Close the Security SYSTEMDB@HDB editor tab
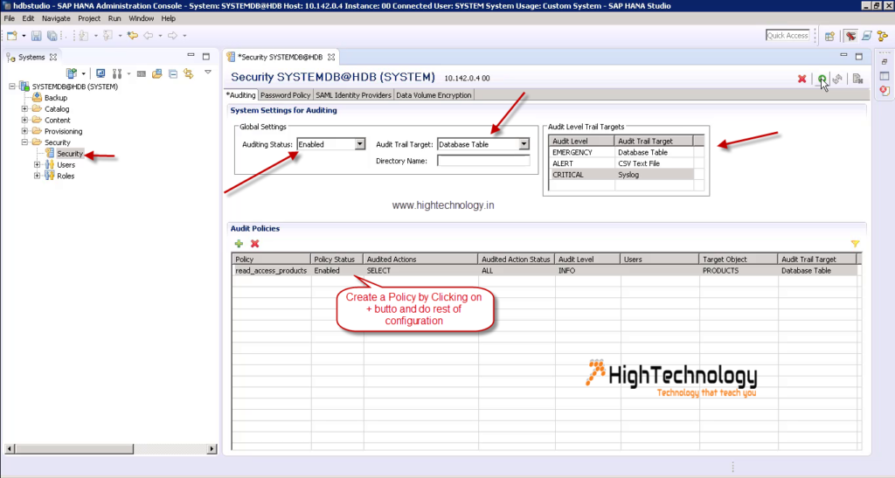This screenshot has width=895, height=478. coord(331,57)
